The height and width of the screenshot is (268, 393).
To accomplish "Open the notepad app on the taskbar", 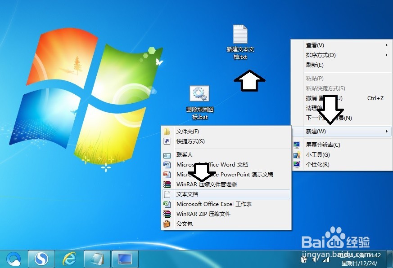I will (97, 259).
